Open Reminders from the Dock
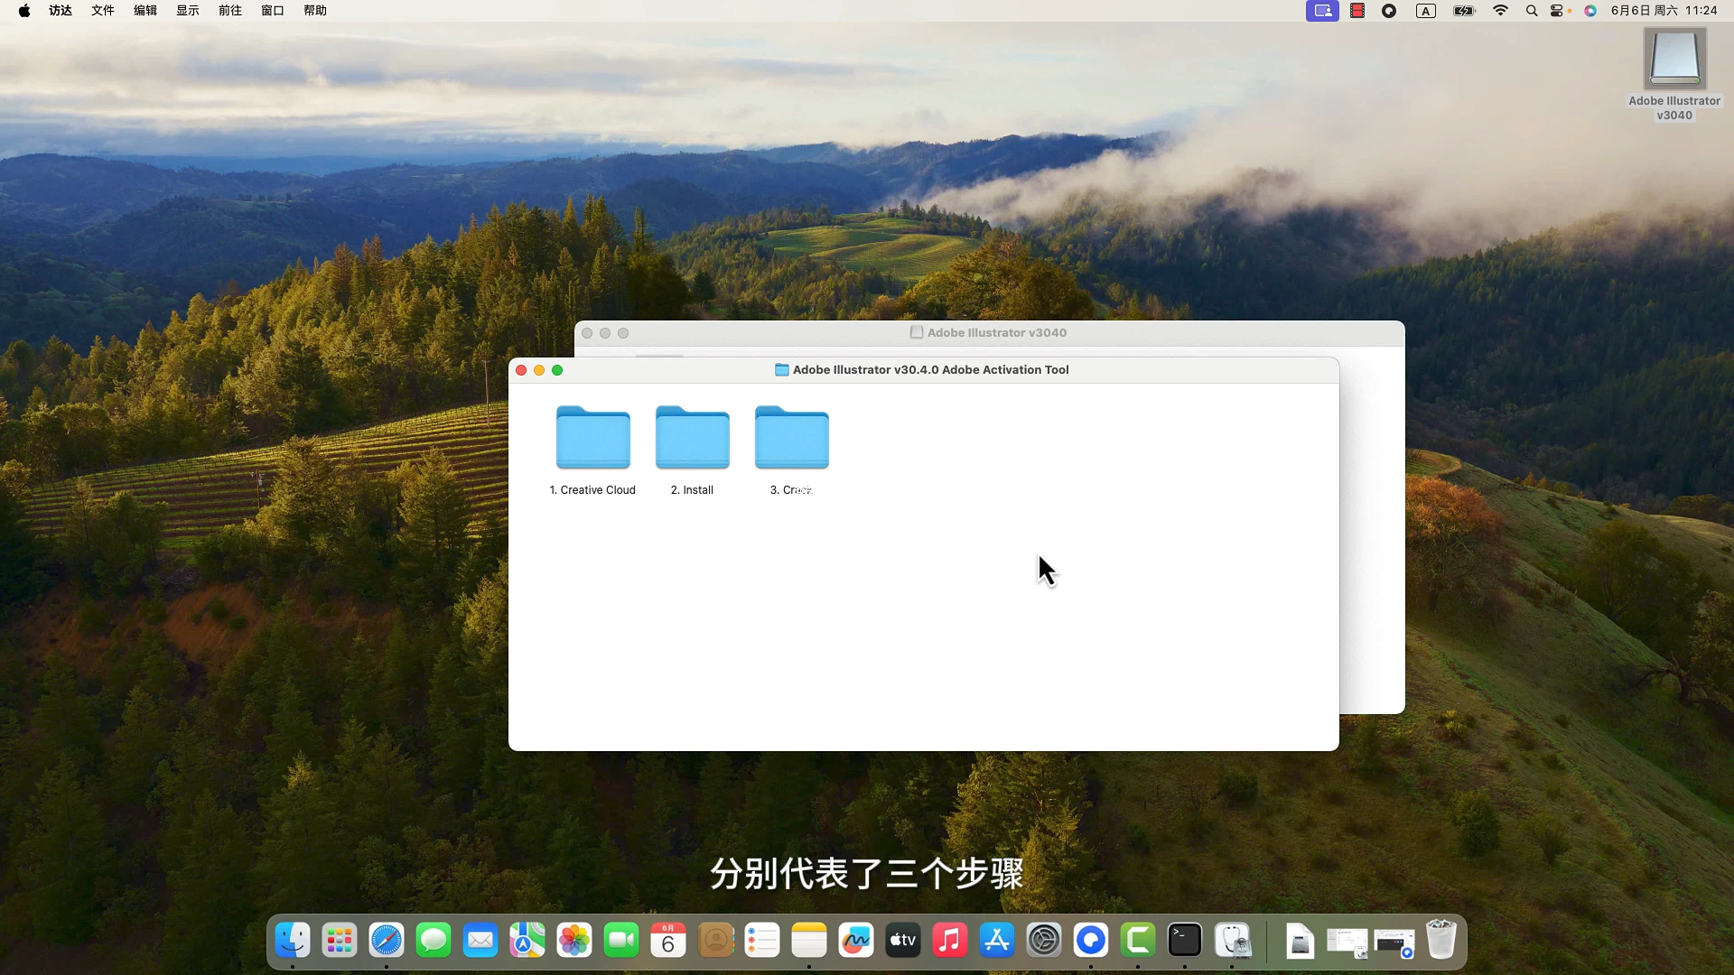 point(762,941)
